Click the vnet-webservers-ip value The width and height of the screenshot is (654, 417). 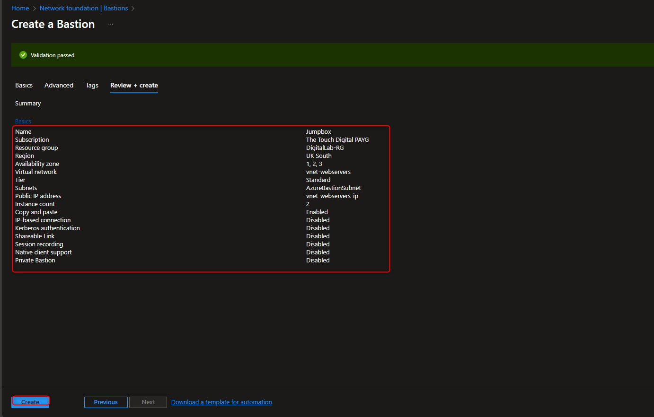[x=332, y=196]
